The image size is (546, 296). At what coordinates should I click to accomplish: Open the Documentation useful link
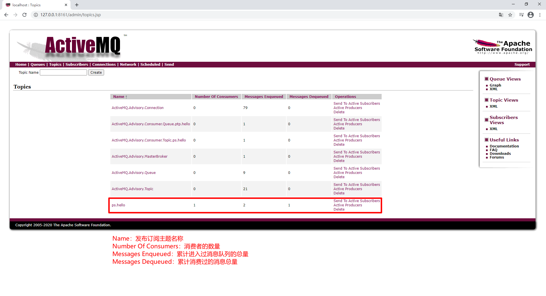coord(504,146)
